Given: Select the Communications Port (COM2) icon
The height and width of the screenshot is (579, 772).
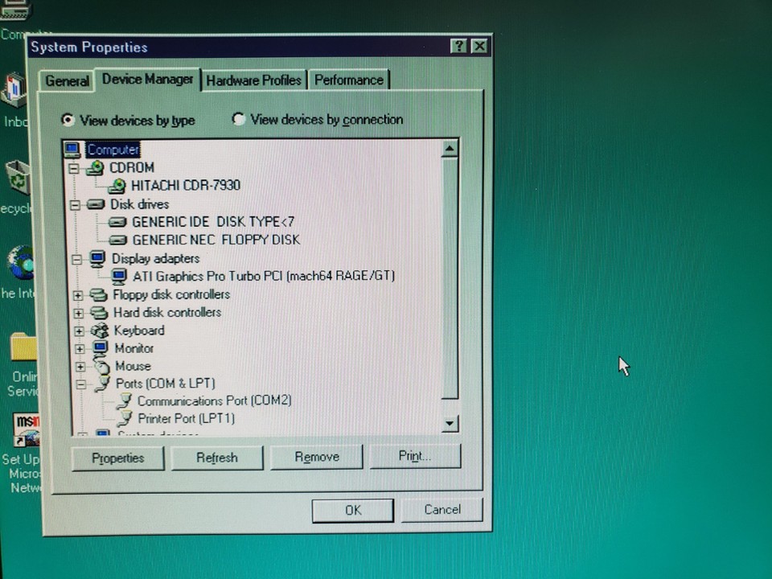Looking at the screenshot, I should tap(124, 400).
